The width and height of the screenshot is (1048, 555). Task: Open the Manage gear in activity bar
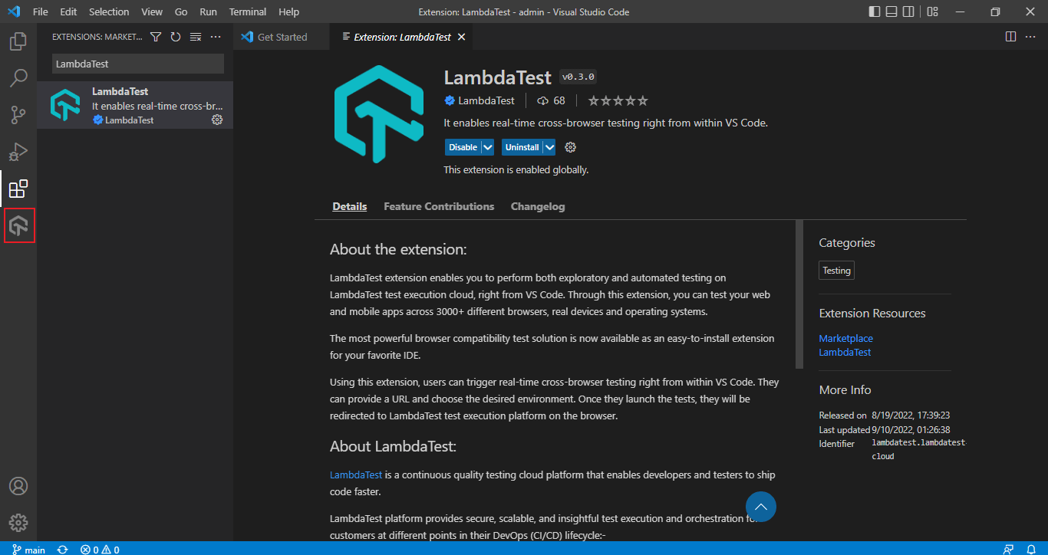click(18, 523)
